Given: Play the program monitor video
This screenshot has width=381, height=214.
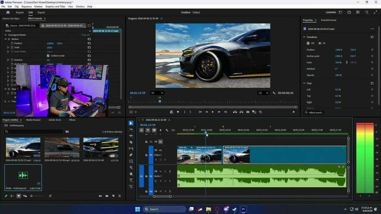Looking at the screenshot, I should (x=213, y=112).
